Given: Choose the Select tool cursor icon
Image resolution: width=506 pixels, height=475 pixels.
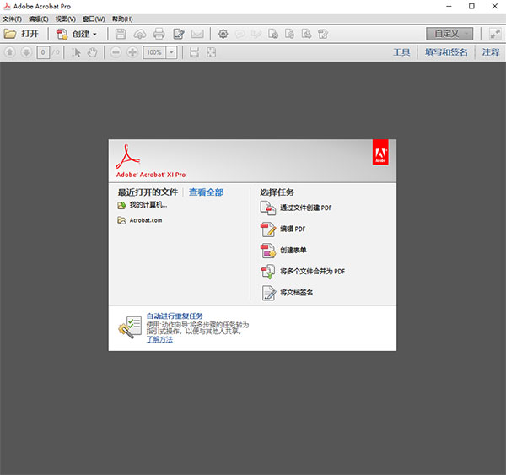Looking at the screenshot, I should click(76, 52).
